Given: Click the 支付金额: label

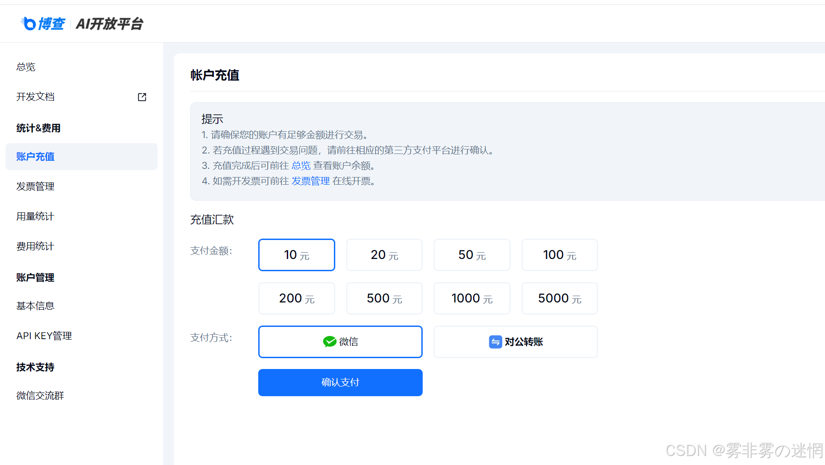Looking at the screenshot, I should 211,251.
